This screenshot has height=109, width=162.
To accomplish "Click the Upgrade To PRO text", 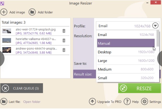I will [109, 102].
